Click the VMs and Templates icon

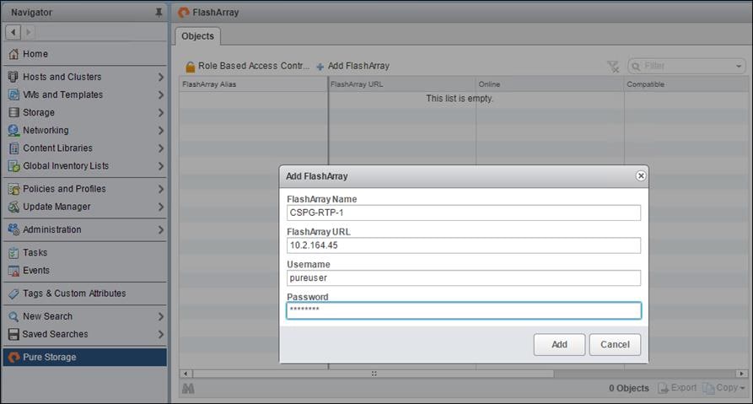[x=14, y=94]
